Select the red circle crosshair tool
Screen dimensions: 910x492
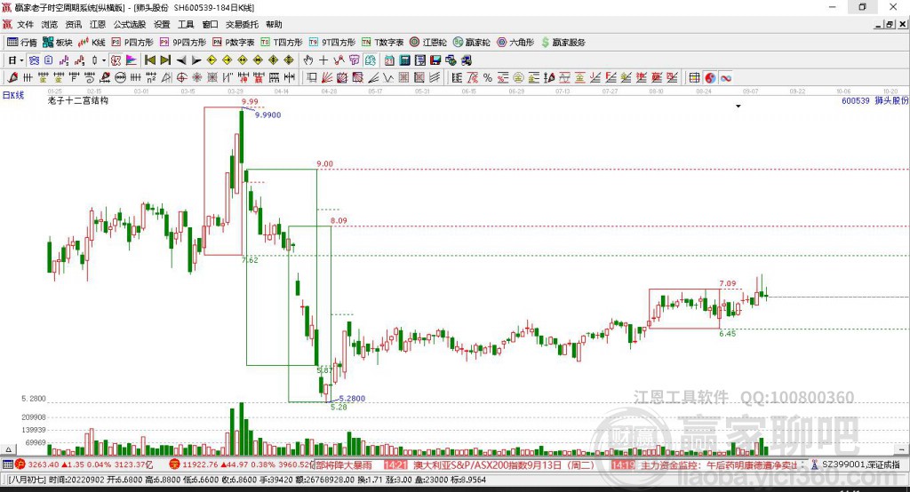tap(181, 78)
